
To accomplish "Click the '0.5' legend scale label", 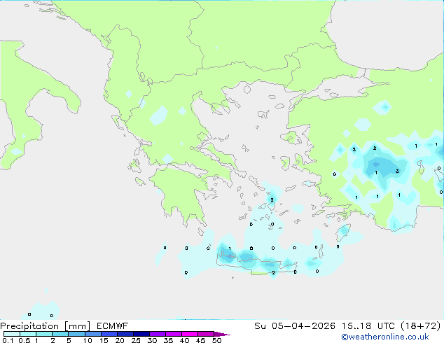I will point(25,340).
